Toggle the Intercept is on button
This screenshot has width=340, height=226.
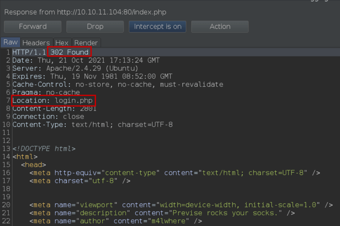[x=157, y=27]
